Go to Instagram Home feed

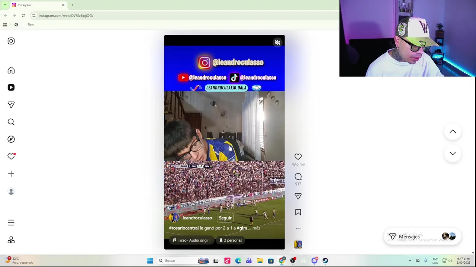pyautogui.click(x=11, y=70)
